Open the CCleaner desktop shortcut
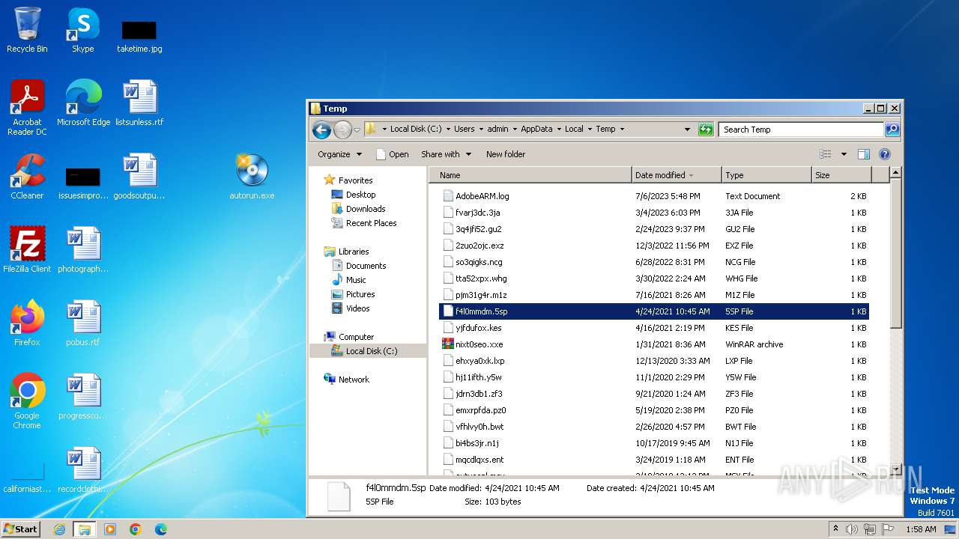Screen dimensions: 959x539 27,177
